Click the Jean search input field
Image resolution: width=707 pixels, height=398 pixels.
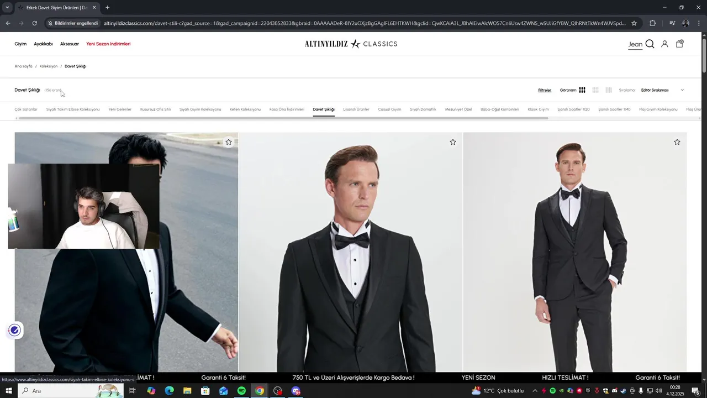(635, 44)
